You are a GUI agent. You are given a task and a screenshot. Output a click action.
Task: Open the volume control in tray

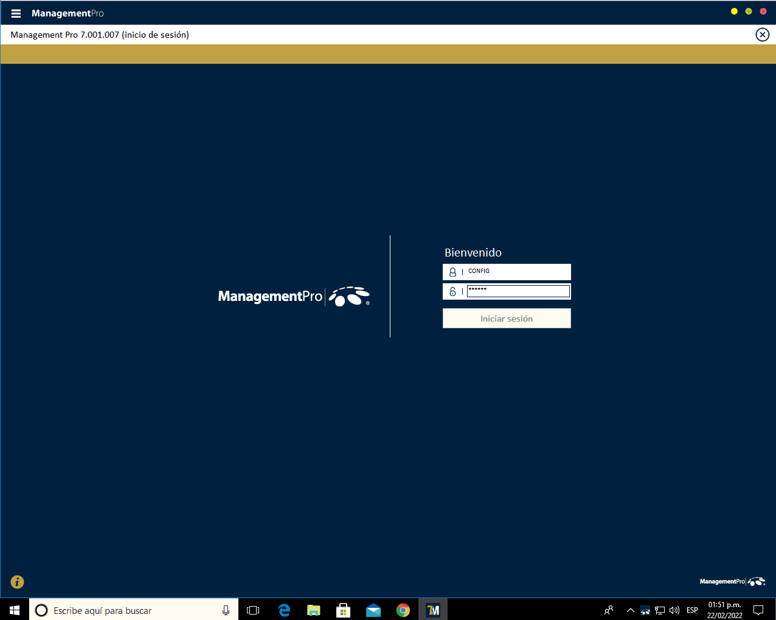point(674,610)
